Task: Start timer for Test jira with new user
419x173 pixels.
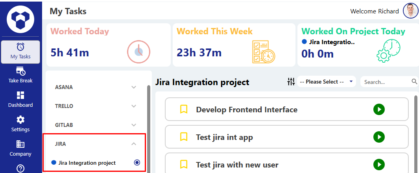Action: point(379,164)
